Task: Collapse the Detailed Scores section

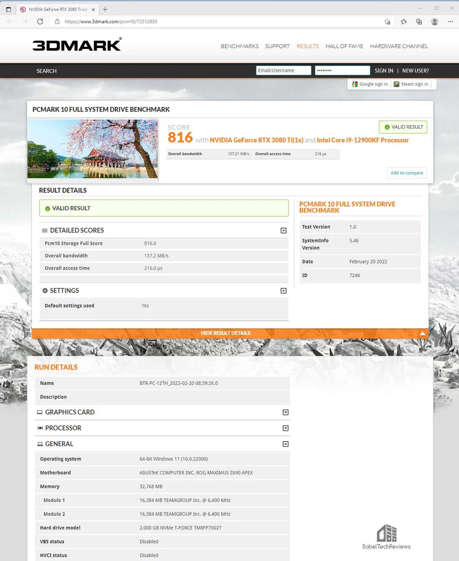Action: click(x=284, y=230)
